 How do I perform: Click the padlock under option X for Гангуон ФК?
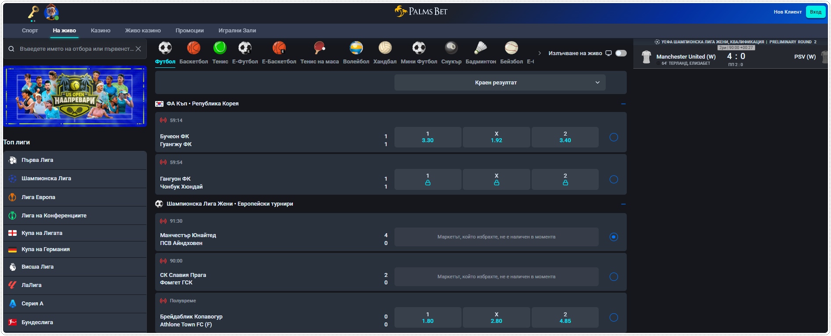[x=497, y=183]
